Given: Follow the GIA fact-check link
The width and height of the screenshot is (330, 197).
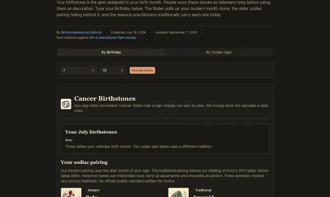Looking at the screenshot, I should point(92,37).
